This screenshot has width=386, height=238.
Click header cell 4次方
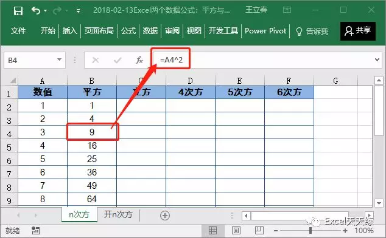(191, 92)
